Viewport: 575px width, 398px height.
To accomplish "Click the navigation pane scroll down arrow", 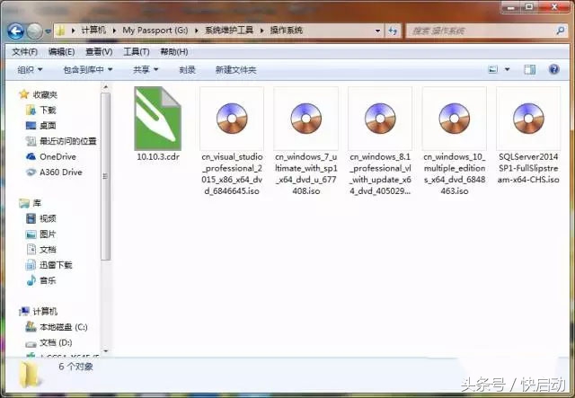I will pos(106,350).
